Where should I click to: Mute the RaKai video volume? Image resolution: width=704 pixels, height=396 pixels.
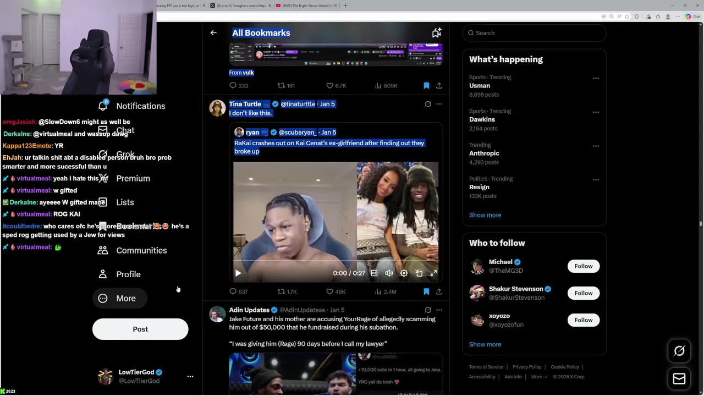coord(389,273)
